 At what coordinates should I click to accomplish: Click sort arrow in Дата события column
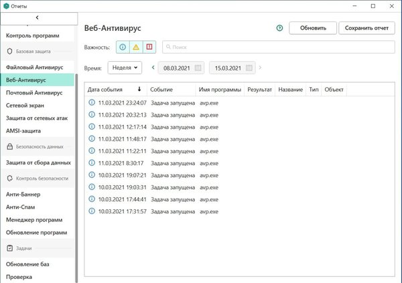(139, 89)
